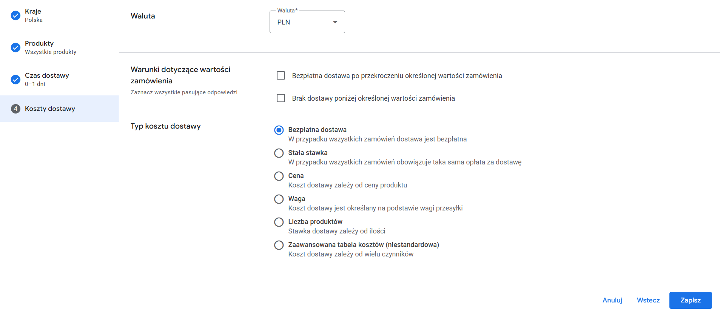The width and height of the screenshot is (720, 310).
Task: Click 'Polska' subtitle in sidebar
Action: (x=34, y=20)
